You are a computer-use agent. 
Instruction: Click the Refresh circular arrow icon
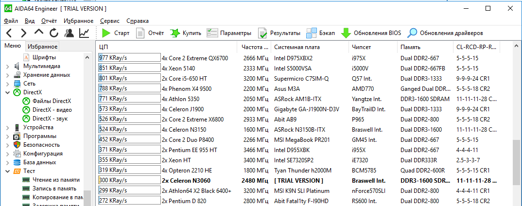54,33
